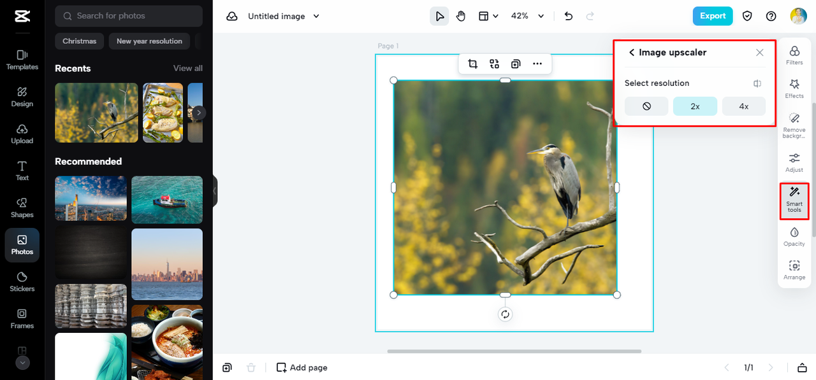Viewport: 816px width, 380px height.
Task: Select no upscaling option
Action: 646,106
